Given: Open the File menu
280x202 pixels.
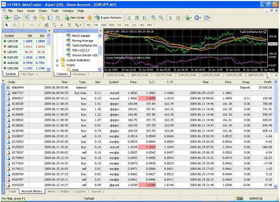Looking at the screenshot, I should tap(10, 11).
